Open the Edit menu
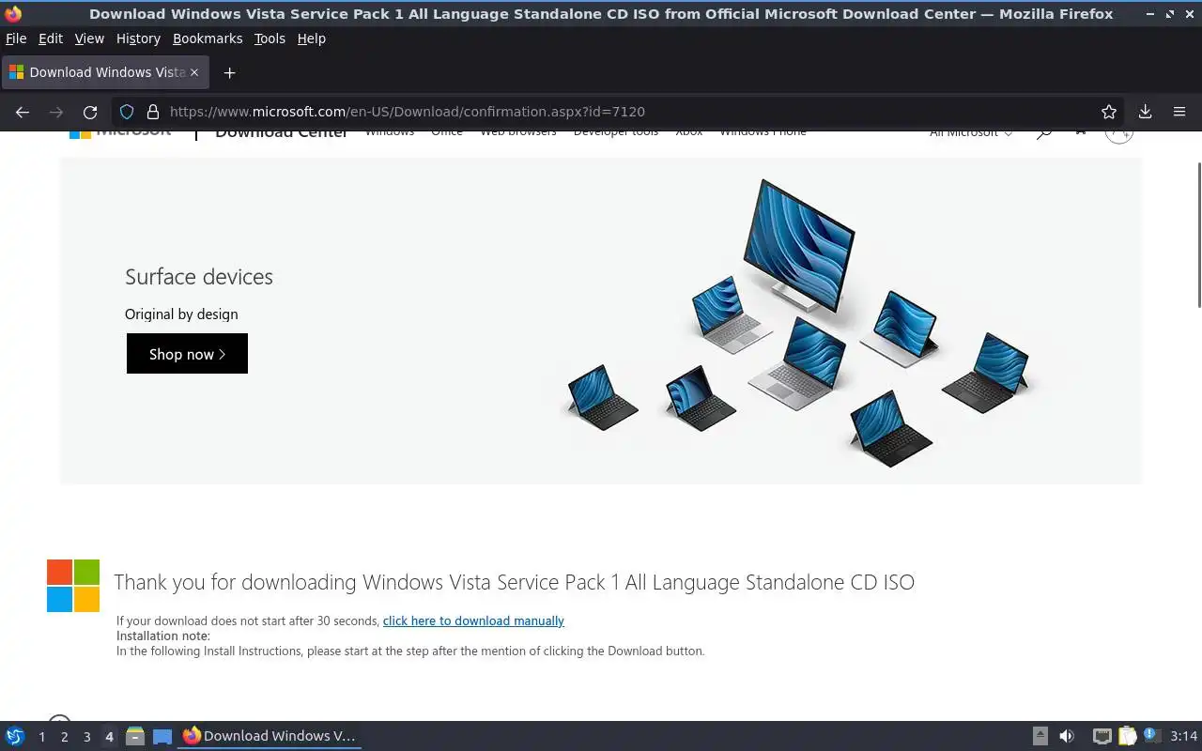The height and width of the screenshot is (751, 1202). pyautogui.click(x=51, y=38)
